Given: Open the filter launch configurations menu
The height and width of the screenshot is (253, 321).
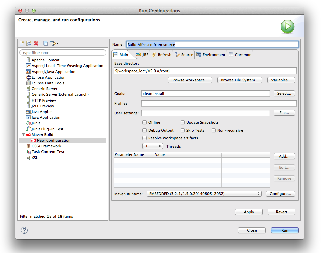Looking at the screenshot, I should point(54,43).
